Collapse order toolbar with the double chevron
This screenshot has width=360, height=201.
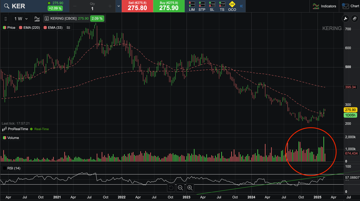pyautogui.click(x=241, y=6)
